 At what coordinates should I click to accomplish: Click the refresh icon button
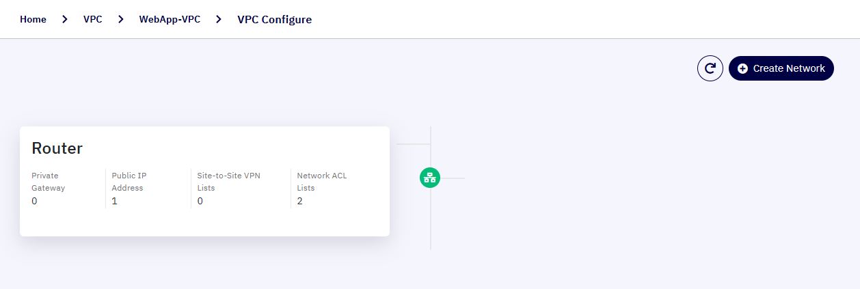pyautogui.click(x=710, y=68)
